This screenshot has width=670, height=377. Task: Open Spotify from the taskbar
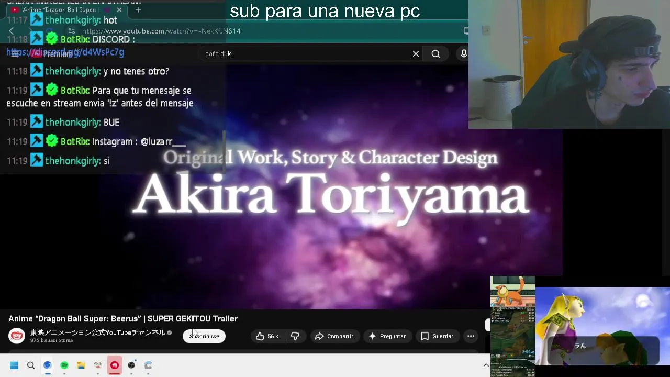click(64, 365)
